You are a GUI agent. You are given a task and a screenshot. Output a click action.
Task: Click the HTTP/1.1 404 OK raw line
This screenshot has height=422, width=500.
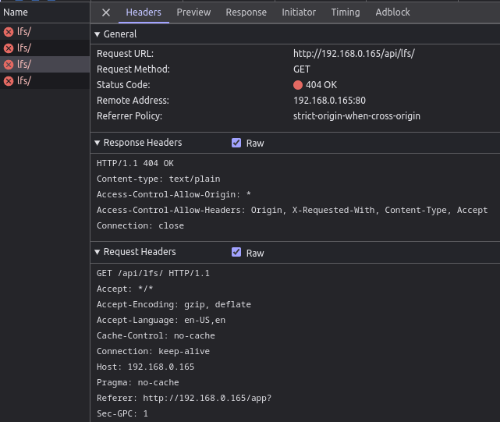click(x=135, y=163)
